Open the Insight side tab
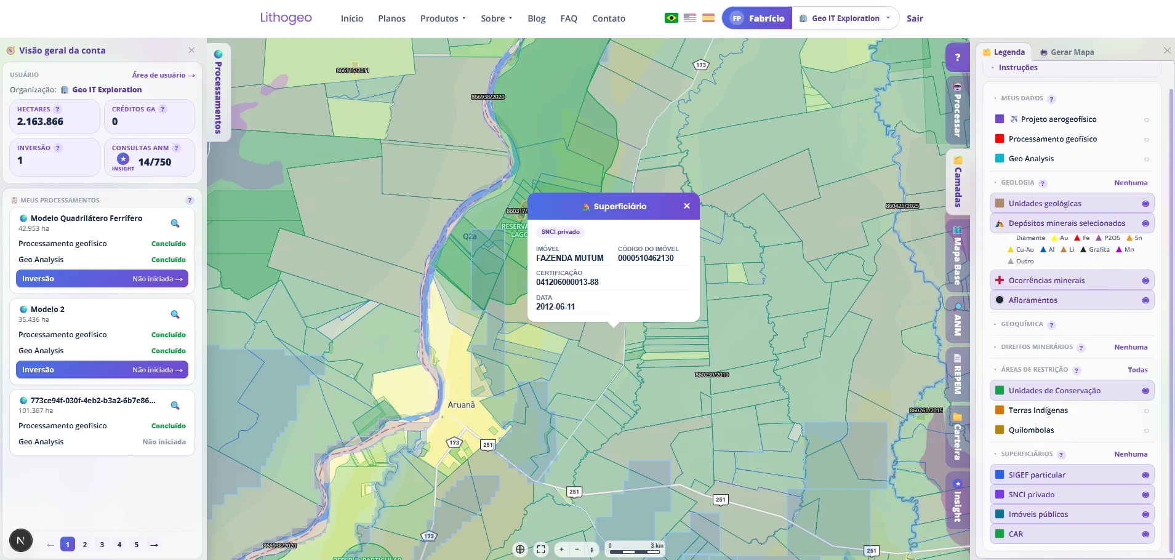This screenshot has width=1175, height=560. pyautogui.click(x=958, y=500)
